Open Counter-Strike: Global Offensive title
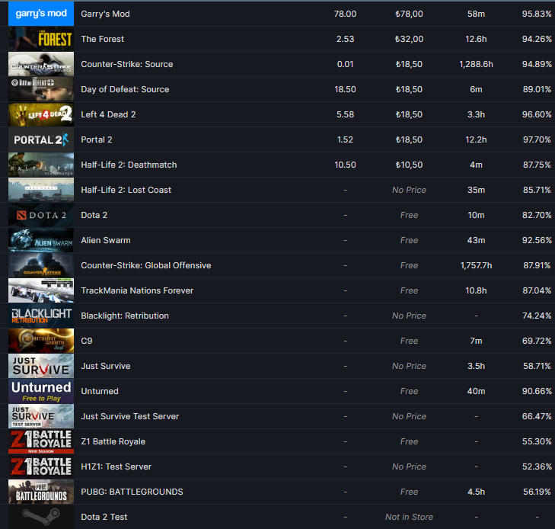This screenshot has width=555, height=529. coord(146,265)
